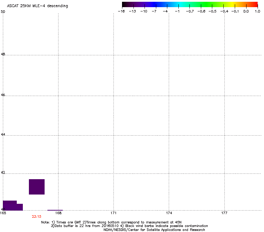Image resolution: width=264 pixels, height=232 pixels.
Task: Click the stepped purple data block at 165E 40N
Action: 13,206
